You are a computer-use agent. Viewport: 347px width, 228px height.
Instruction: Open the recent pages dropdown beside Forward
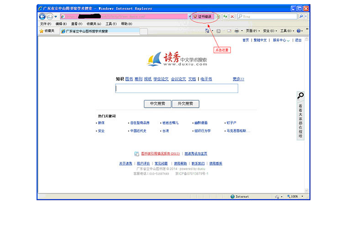tap(56, 16)
